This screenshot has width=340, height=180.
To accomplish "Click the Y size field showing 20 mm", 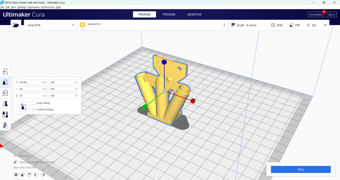I will tap(33, 89).
